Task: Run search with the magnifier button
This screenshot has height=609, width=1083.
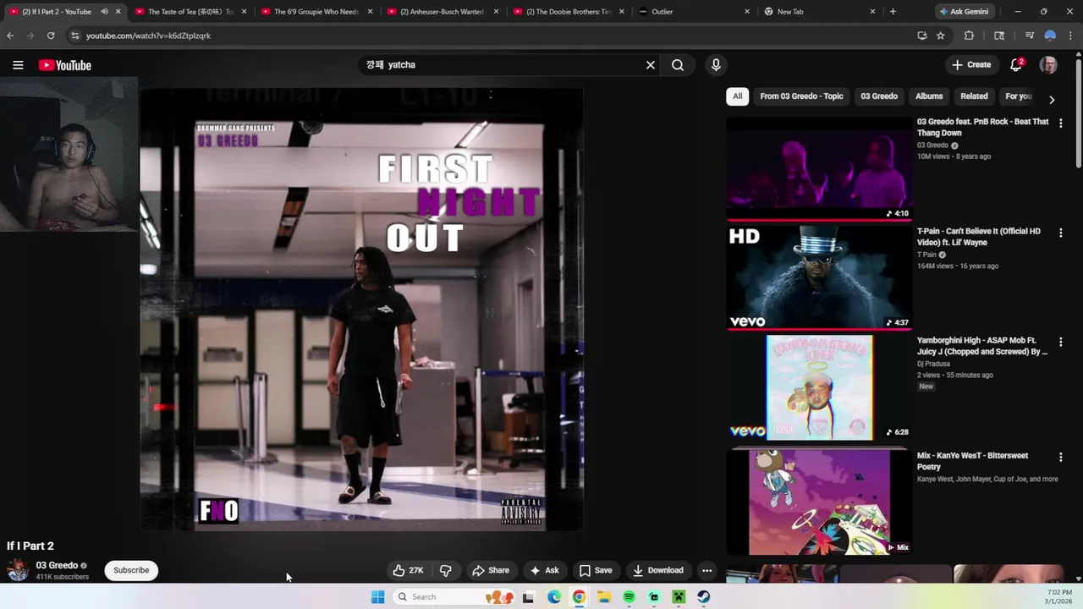Action: click(x=678, y=65)
